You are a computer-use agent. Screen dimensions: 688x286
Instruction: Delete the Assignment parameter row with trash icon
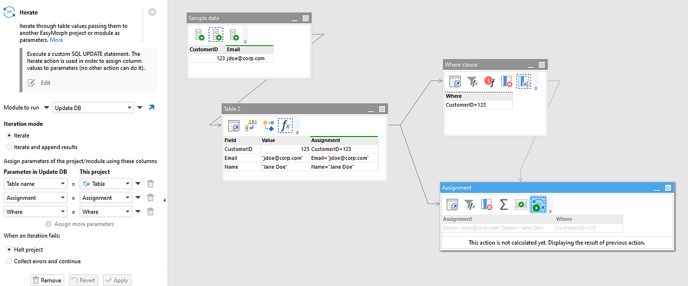point(151,198)
